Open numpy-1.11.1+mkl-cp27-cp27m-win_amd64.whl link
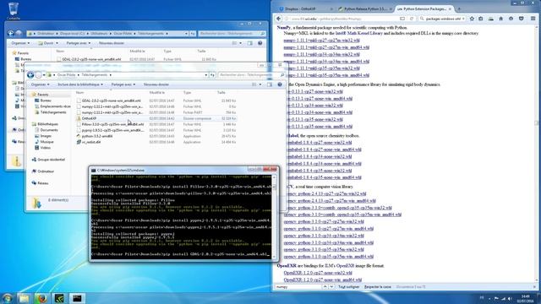Viewport: 541px width, 304px height. click(x=326, y=47)
